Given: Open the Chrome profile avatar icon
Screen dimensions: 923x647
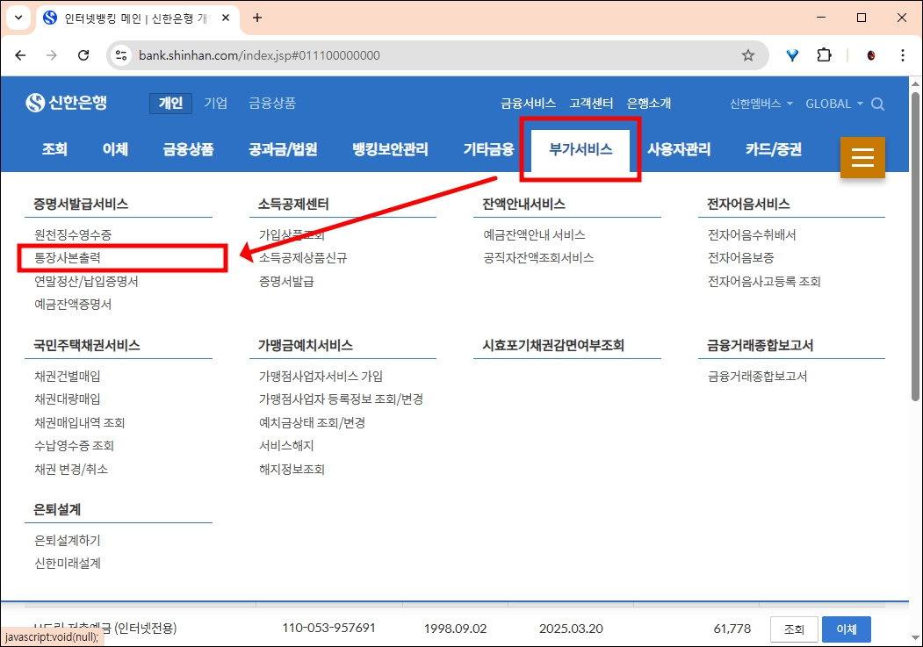Looking at the screenshot, I should (x=870, y=54).
